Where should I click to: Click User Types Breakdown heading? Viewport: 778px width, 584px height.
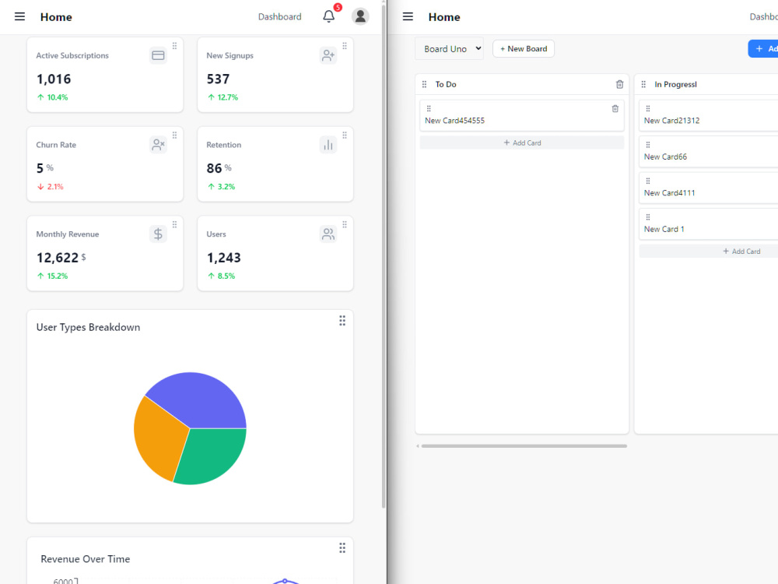point(89,327)
